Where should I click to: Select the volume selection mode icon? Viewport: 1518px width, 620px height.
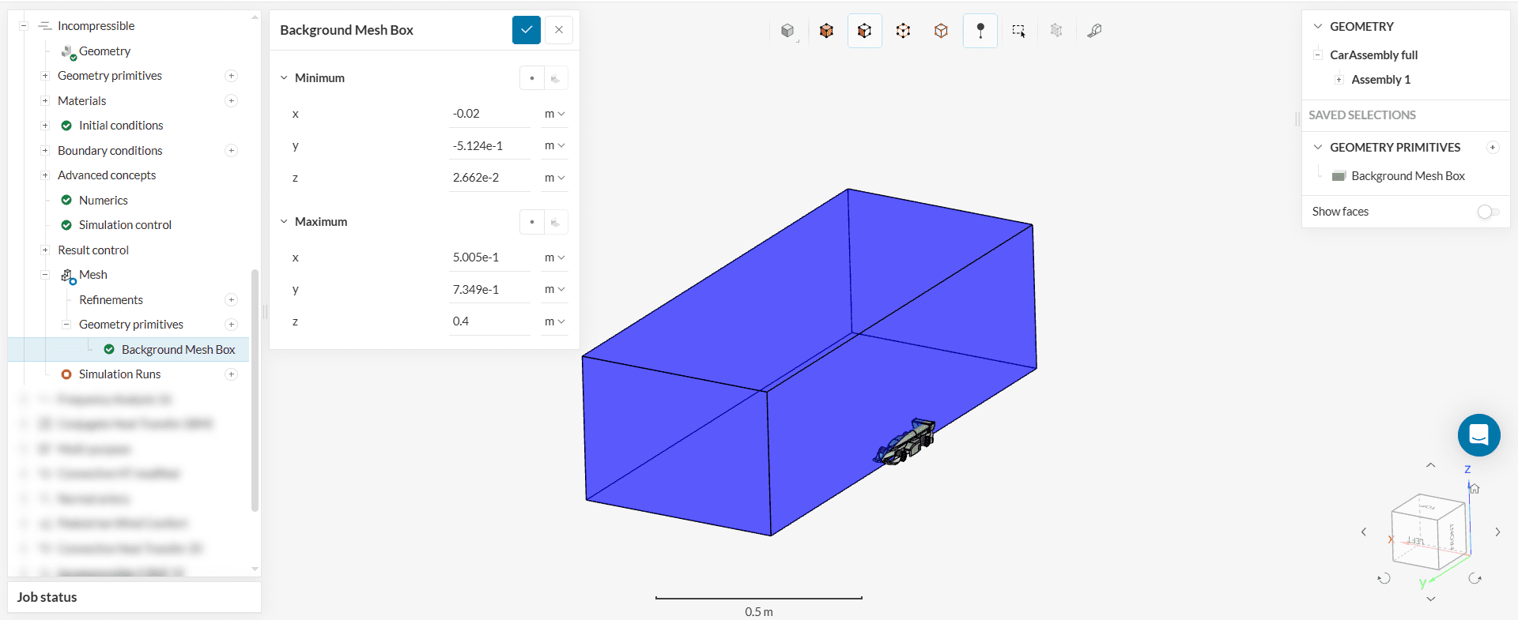tap(826, 31)
